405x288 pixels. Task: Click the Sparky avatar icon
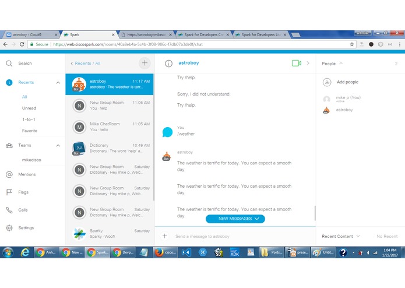(79, 234)
